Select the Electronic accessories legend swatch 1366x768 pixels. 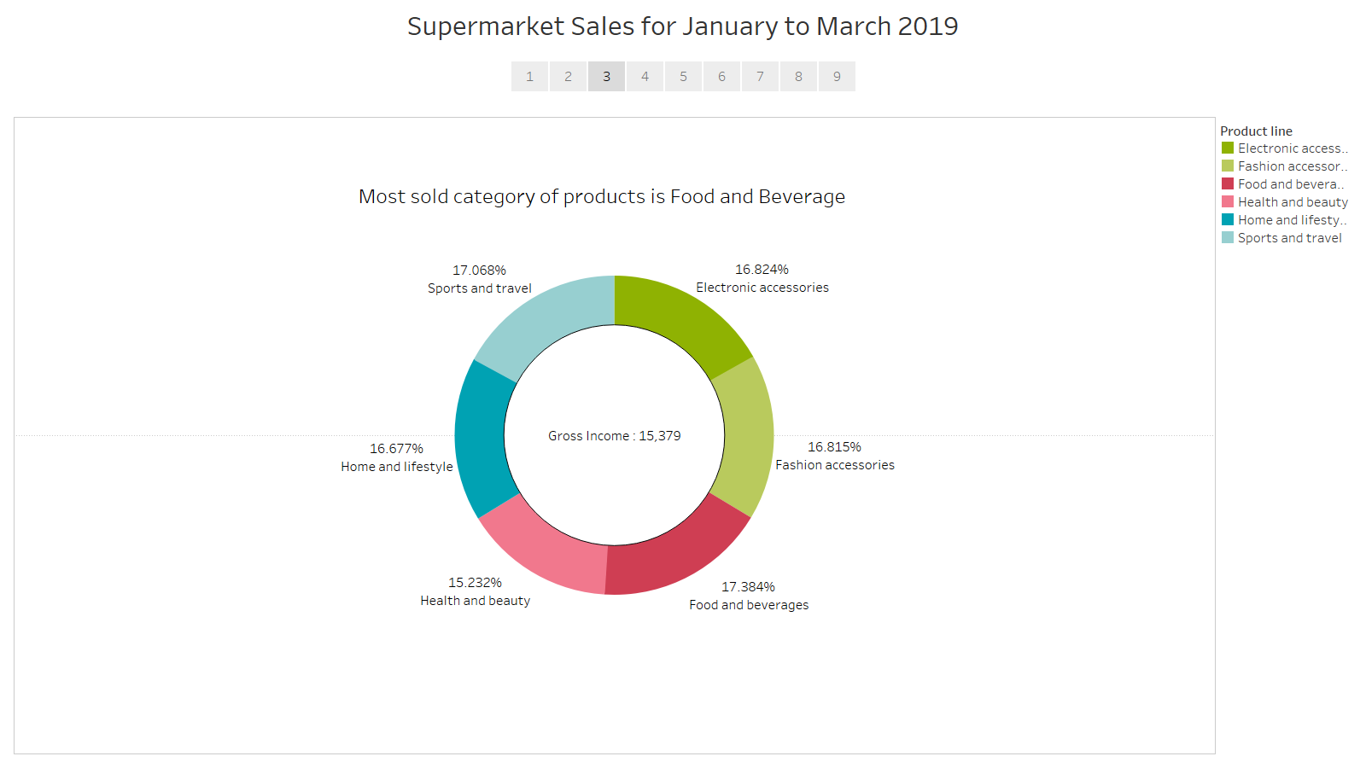[x=1229, y=148]
